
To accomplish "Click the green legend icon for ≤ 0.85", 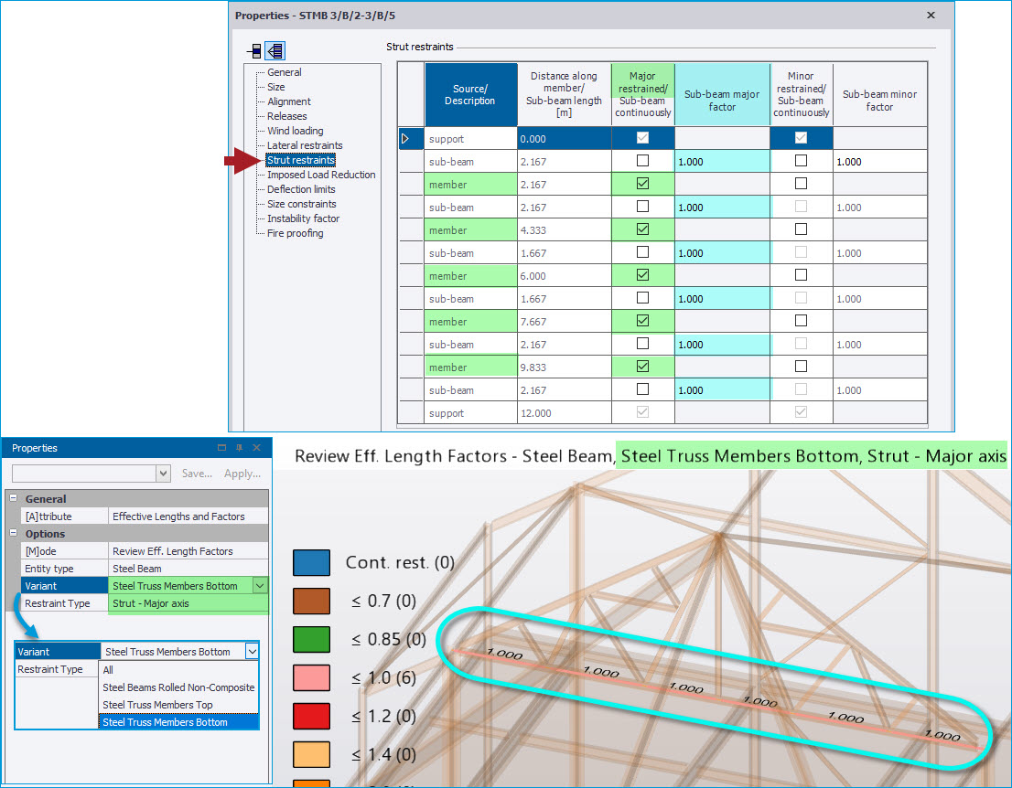I will [x=311, y=639].
